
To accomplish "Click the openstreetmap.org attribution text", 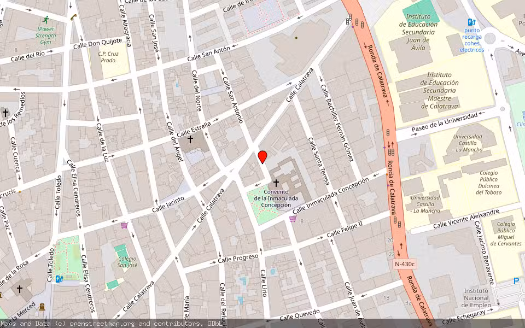I will [x=102, y=324].
